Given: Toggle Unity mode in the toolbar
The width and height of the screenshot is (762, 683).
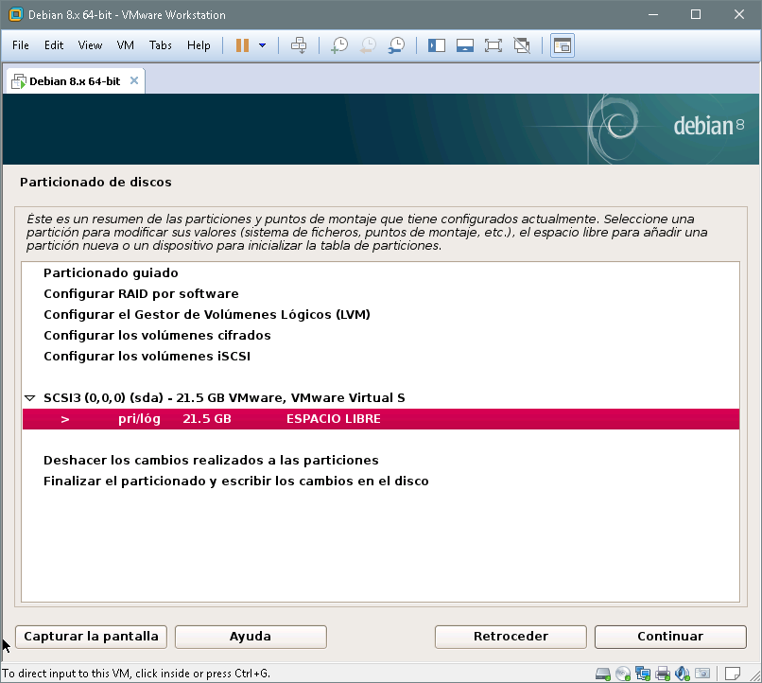Looking at the screenshot, I should tap(521, 45).
